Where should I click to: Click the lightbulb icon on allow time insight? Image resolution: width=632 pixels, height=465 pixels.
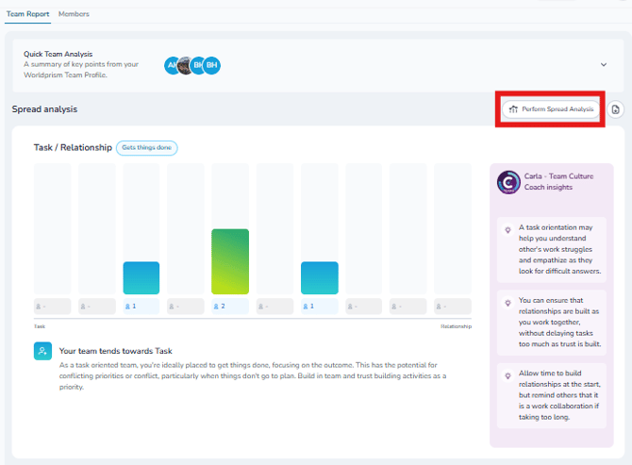click(x=508, y=374)
